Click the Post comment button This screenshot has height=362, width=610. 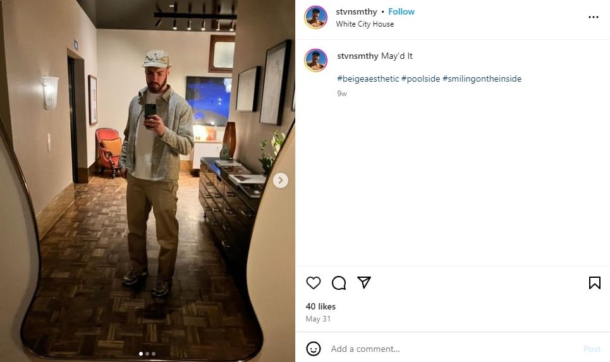pyautogui.click(x=592, y=349)
